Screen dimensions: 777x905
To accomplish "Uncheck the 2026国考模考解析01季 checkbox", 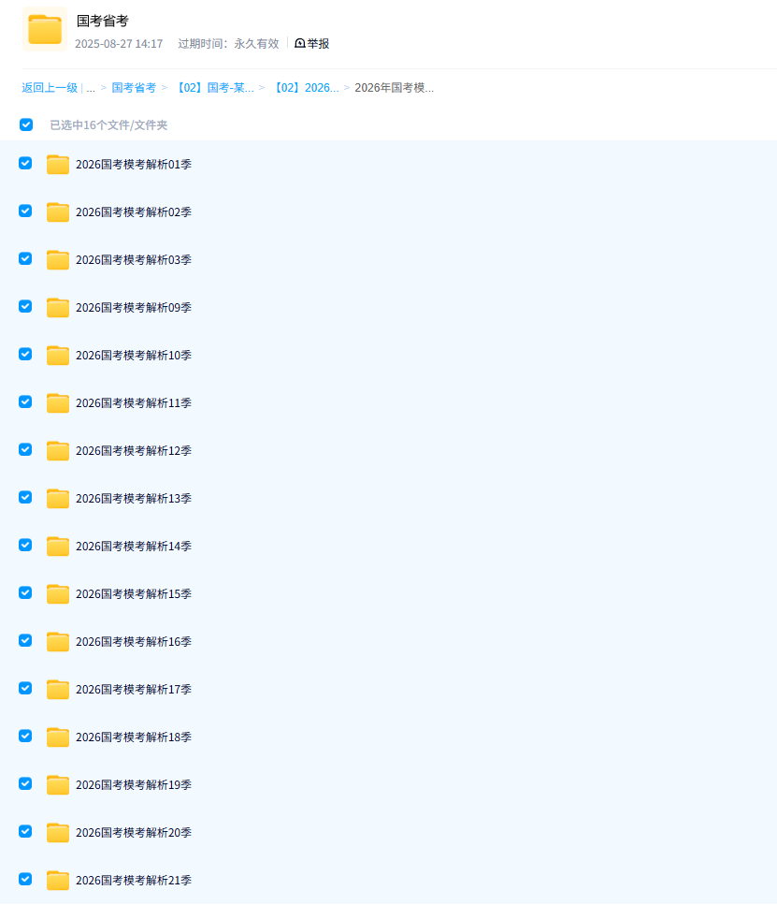I will point(25,164).
